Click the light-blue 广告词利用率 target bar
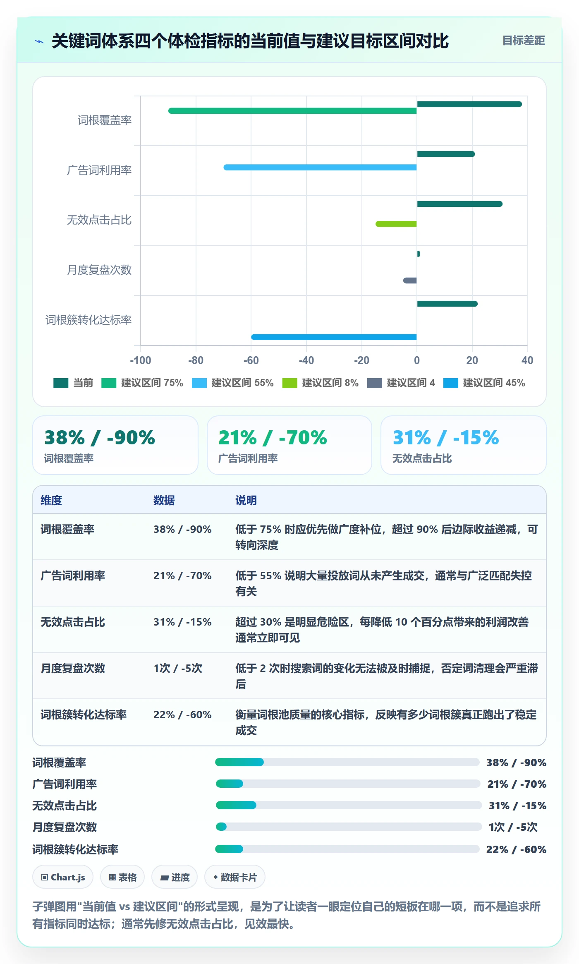This screenshot has width=579, height=964. [320, 167]
